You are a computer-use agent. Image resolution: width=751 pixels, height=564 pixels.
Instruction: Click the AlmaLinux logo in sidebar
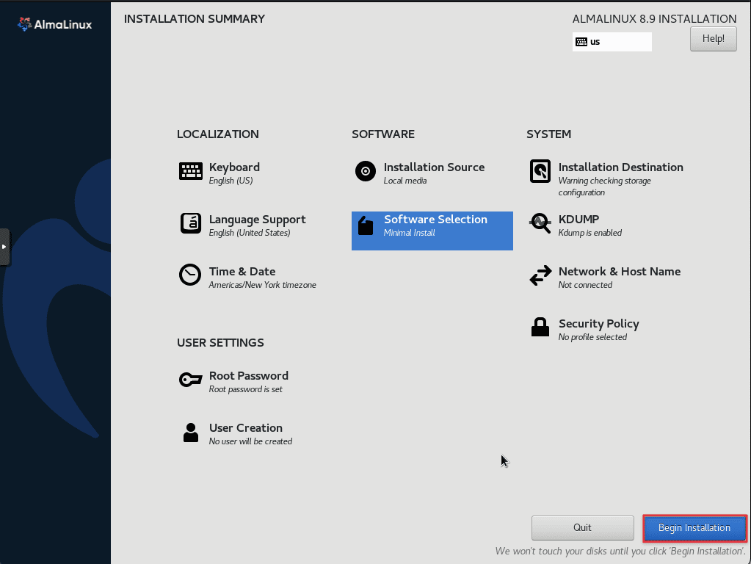(55, 24)
